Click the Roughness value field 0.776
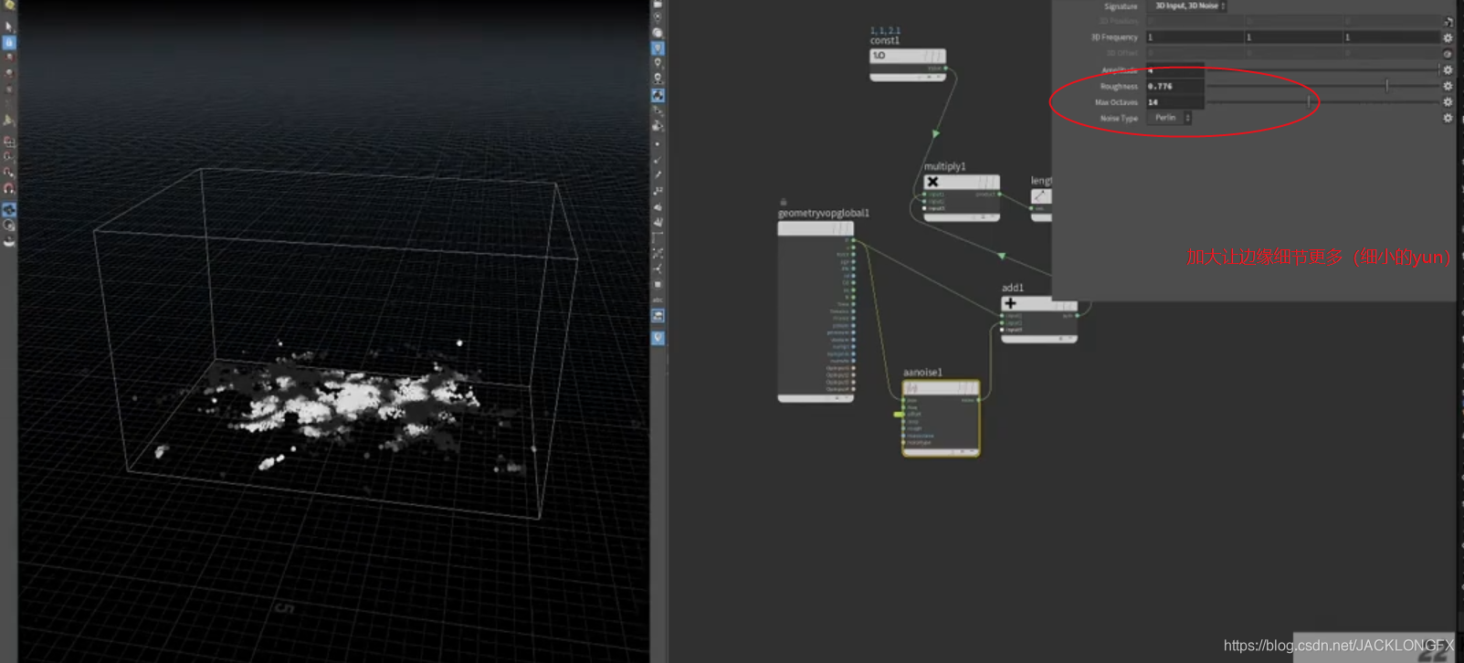This screenshot has width=1464, height=663. tap(1174, 86)
